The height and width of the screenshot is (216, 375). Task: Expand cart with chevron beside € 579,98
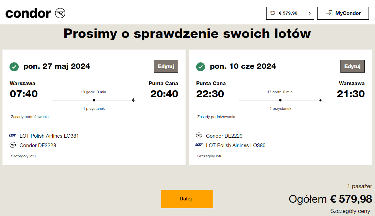pos(309,13)
